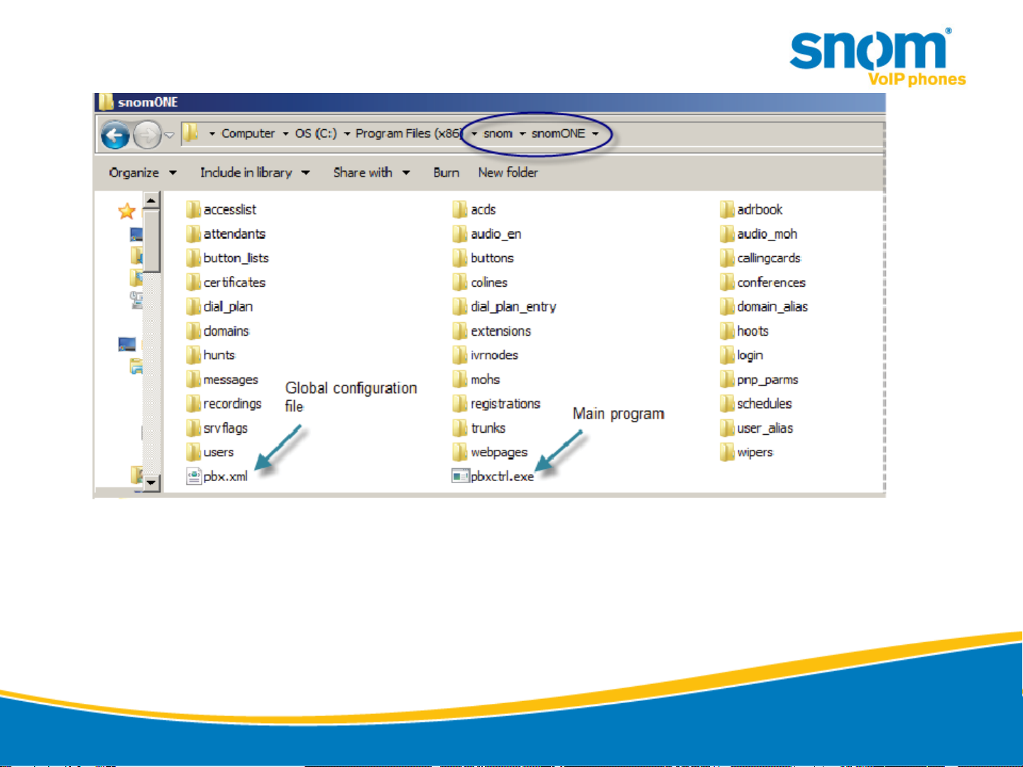Select the extensions folder

(x=500, y=331)
